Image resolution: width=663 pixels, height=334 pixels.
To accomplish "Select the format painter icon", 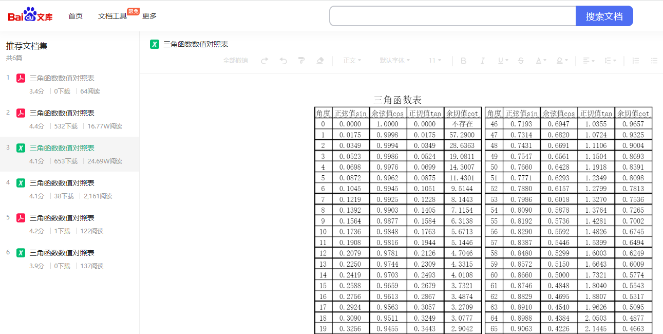I will click(x=301, y=61).
